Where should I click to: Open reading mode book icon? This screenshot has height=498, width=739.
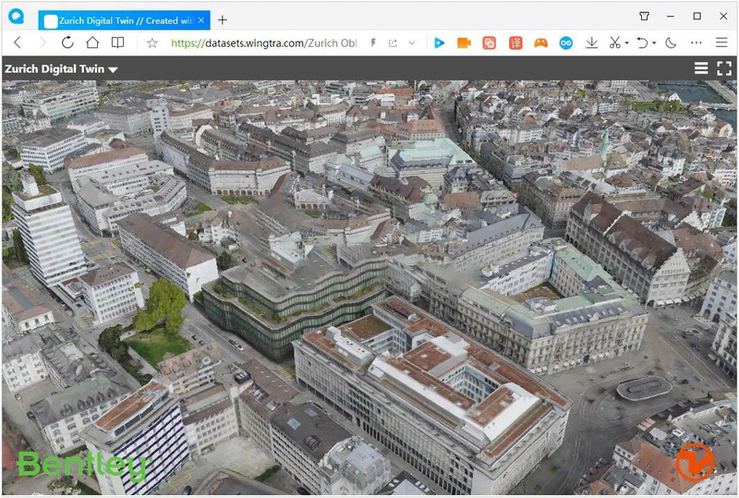click(117, 43)
